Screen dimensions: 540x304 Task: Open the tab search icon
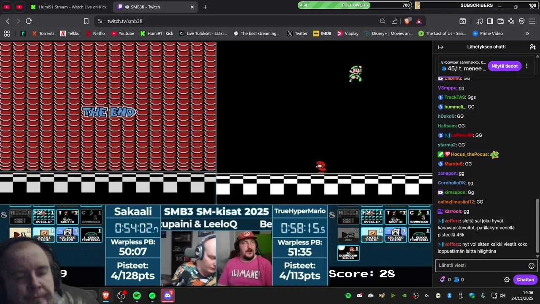(x=463, y=21)
